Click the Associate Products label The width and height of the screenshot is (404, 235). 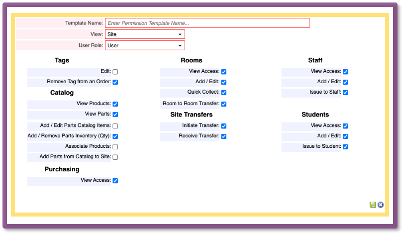click(x=88, y=146)
